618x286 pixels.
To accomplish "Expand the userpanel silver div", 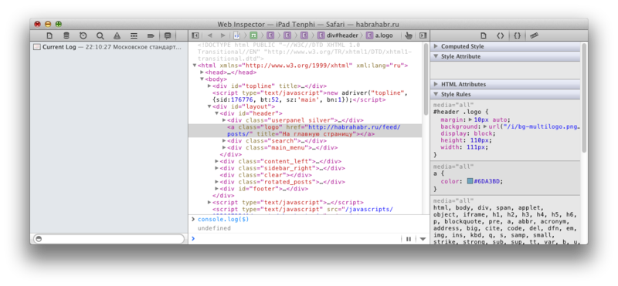I will [224, 120].
